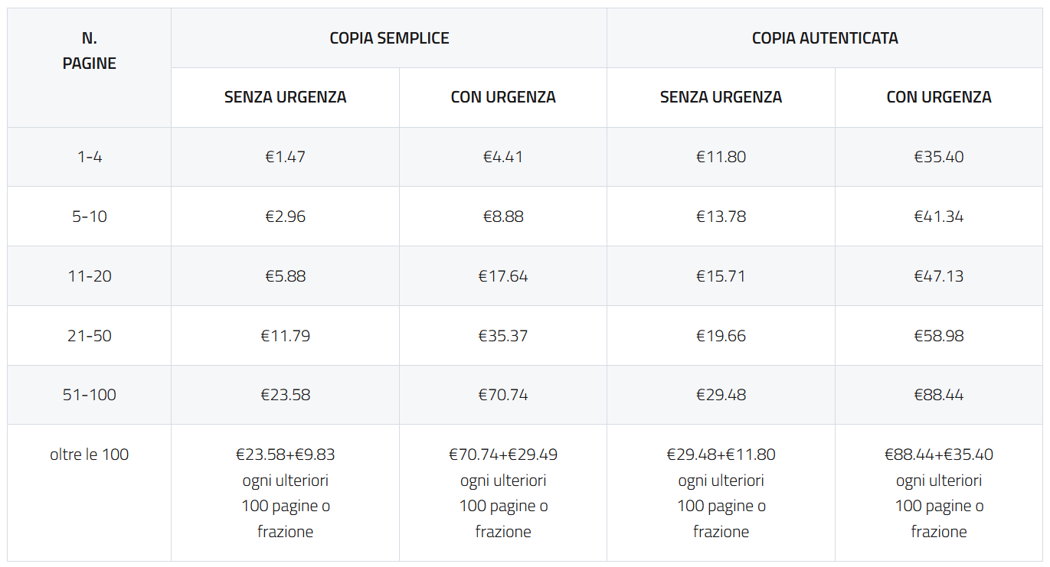Image resolution: width=1050 pixels, height=567 pixels.
Task: Click CON URGENZA under COPIA AUTENTICATA
Action: point(938,97)
